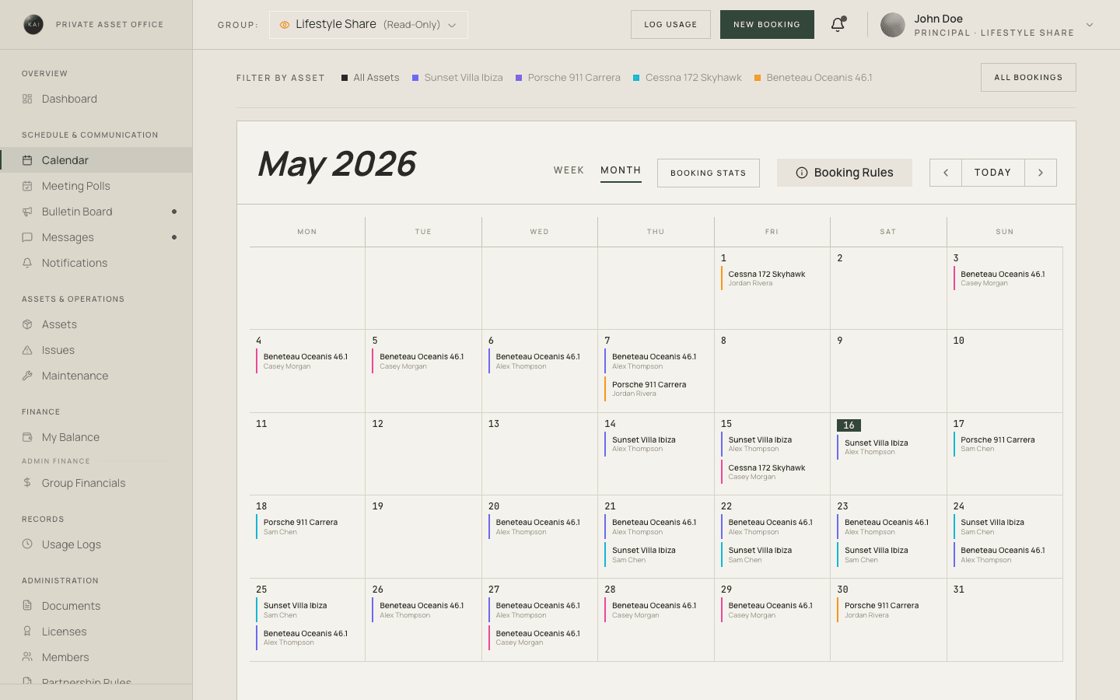Open Booking Stats

(x=709, y=173)
